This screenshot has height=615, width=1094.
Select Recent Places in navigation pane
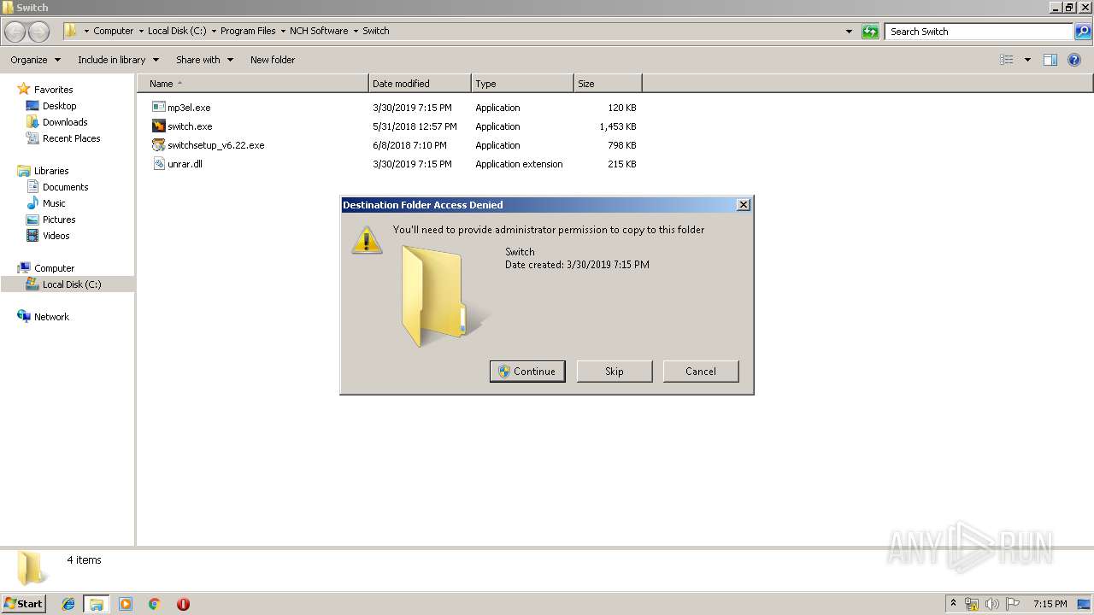click(x=72, y=138)
